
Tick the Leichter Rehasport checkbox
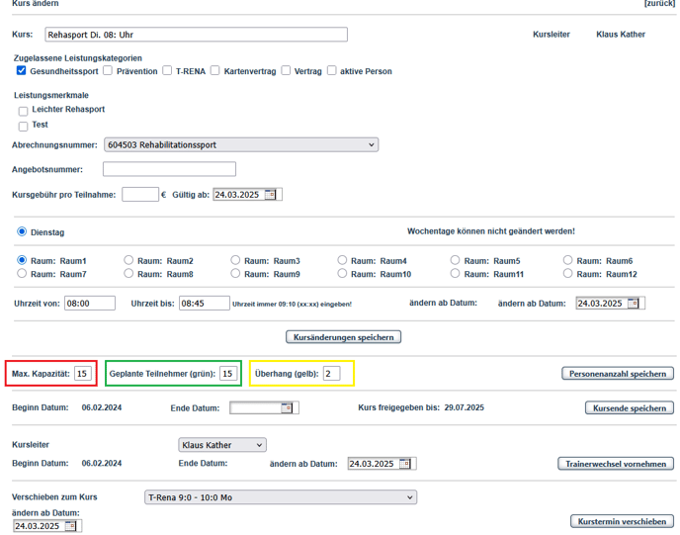pos(23,111)
